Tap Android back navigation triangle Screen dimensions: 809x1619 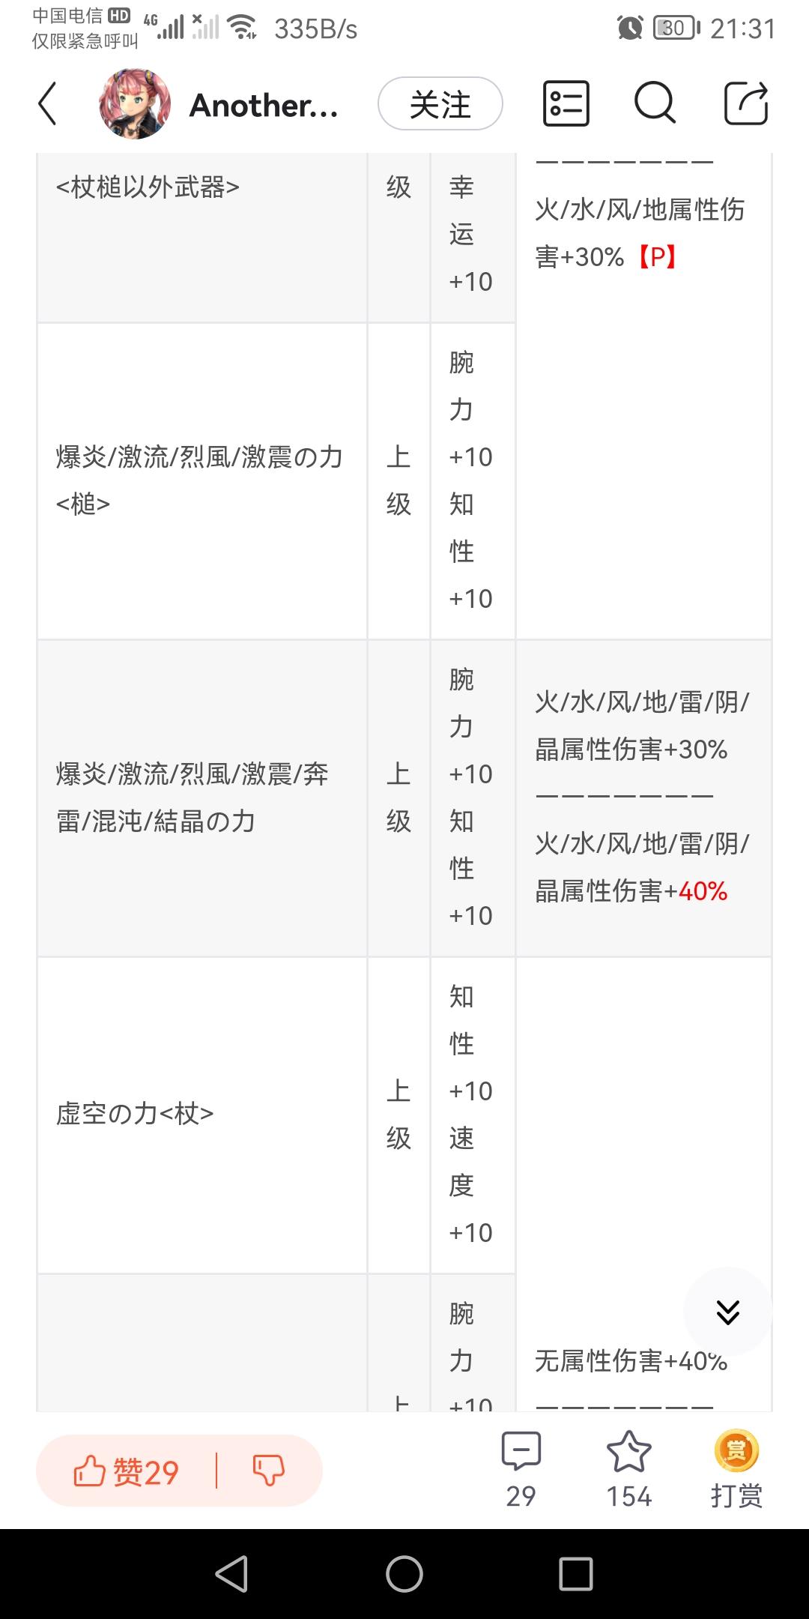point(231,1573)
